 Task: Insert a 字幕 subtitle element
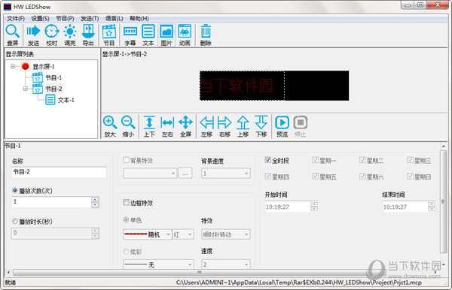[x=130, y=35]
